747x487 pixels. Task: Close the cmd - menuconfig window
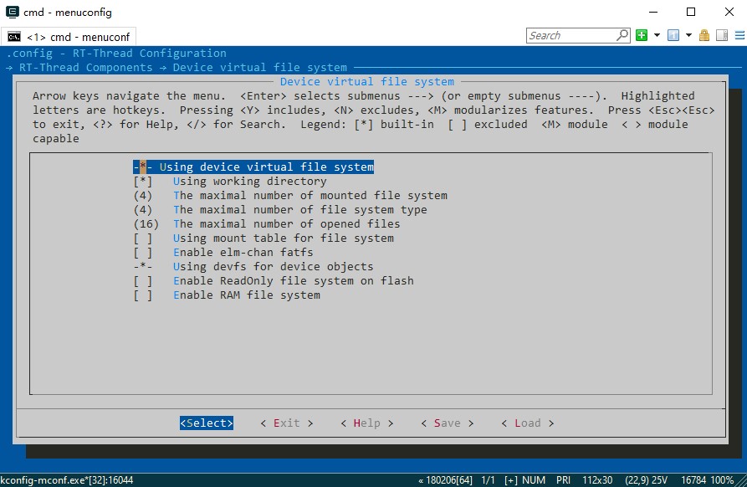click(x=729, y=12)
